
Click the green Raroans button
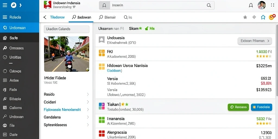pyautogui.click(x=238, y=107)
